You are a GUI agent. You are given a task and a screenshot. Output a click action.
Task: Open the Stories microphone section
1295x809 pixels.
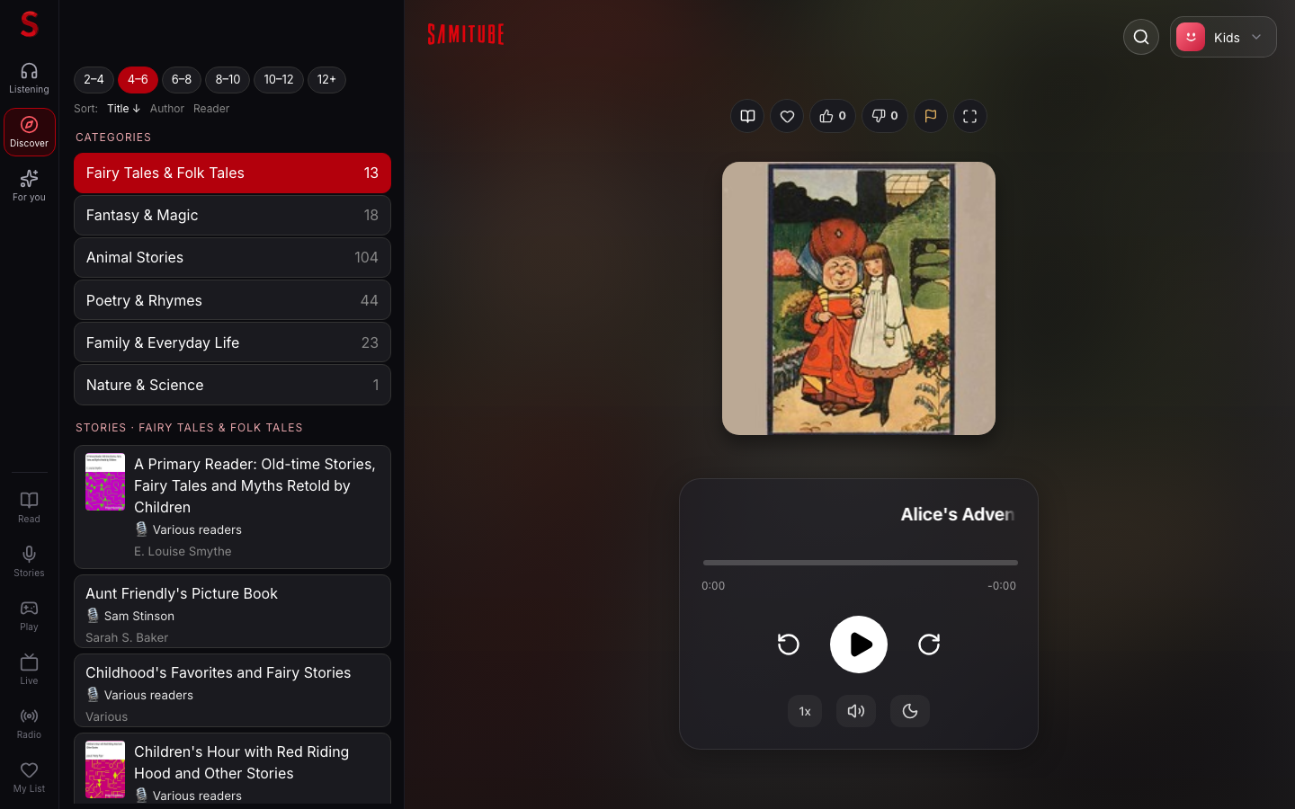29,562
